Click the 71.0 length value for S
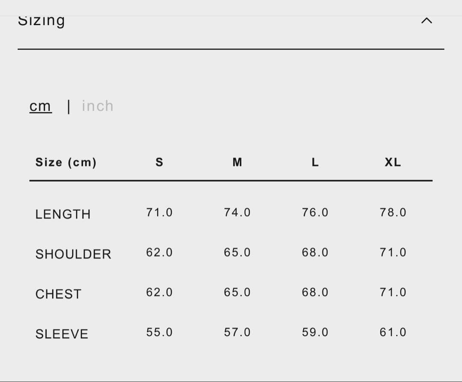Viewport: 462px width, 382px height. (159, 213)
